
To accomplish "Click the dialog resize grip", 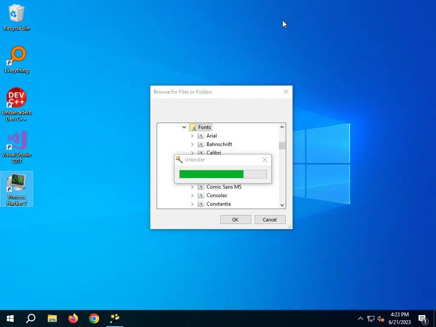I will [x=290, y=227].
